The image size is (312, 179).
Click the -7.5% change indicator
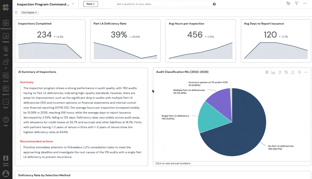(x=209, y=37)
